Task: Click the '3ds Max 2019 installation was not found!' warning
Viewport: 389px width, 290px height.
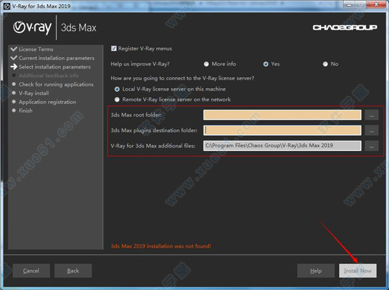Action: (161, 246)
